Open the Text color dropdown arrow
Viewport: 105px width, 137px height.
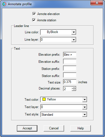click(x=85, y=100)
